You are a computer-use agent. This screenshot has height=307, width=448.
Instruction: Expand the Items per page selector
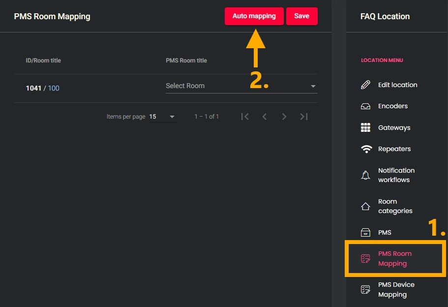[162, 117]
